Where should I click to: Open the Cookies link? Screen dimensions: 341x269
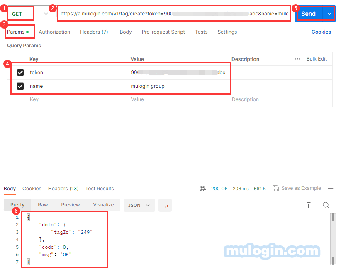pos(321,32)
